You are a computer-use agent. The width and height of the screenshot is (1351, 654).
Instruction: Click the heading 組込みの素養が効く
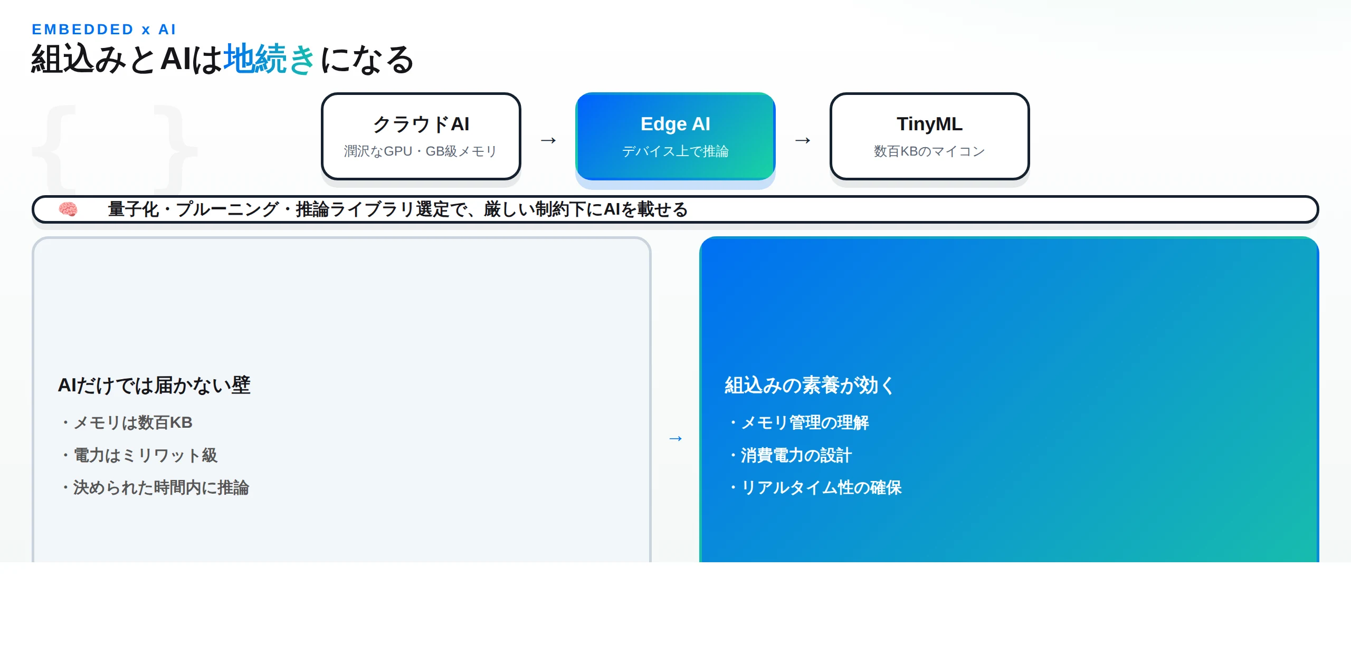pyautogui.click(x=810, y=386)
